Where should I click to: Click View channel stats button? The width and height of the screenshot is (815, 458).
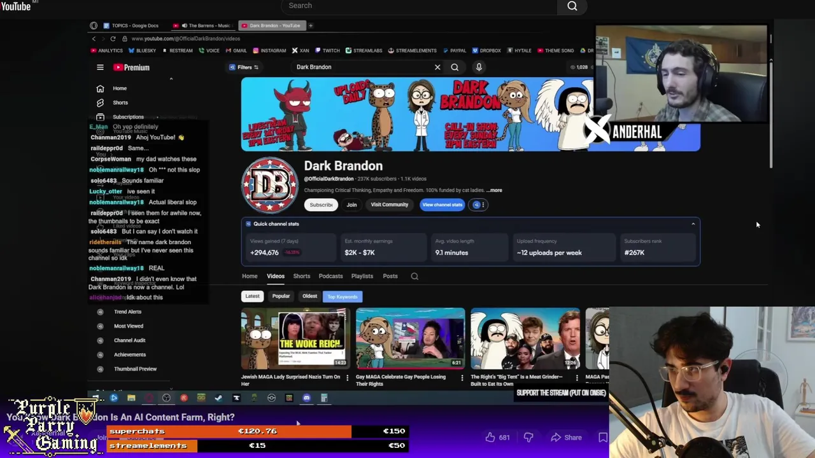[x=442, y=205]
